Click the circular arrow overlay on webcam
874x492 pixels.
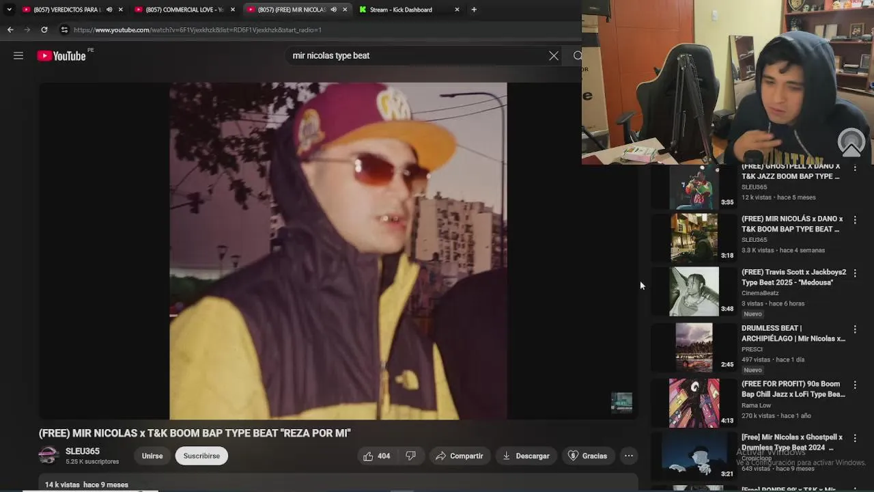click(851, 141)
